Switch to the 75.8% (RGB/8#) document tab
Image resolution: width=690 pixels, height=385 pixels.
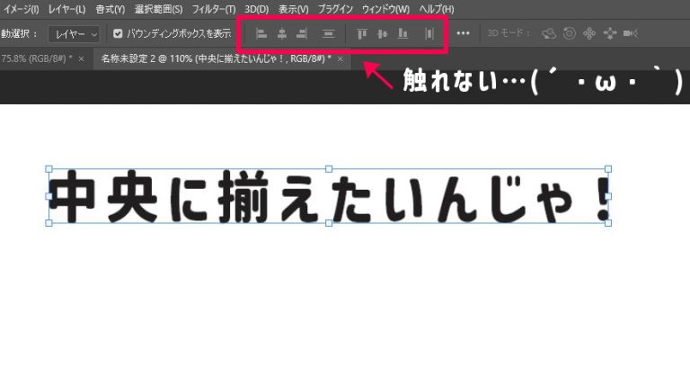[x=36, y=58]
